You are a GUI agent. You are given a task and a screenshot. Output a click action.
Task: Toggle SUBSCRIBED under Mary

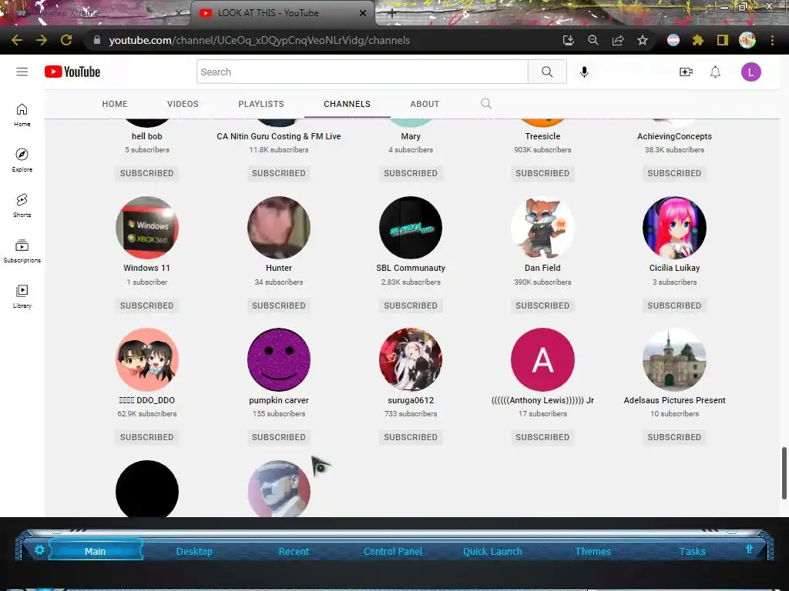[410, 173]
